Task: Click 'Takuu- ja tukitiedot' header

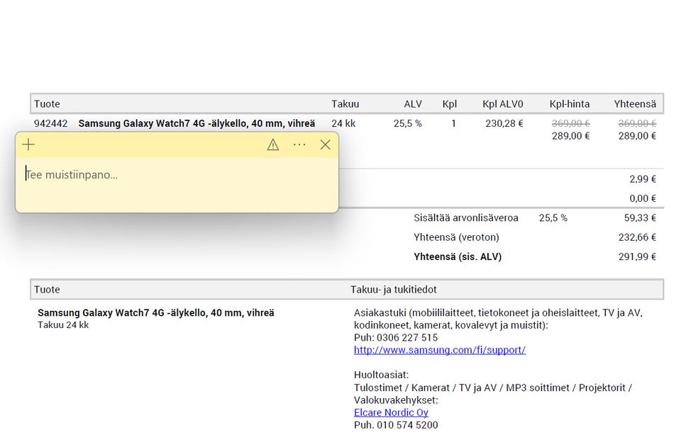Action: click(394, 290)
